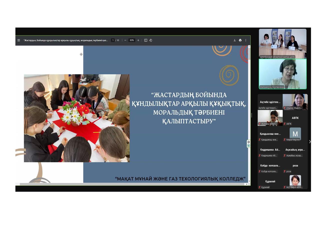Click the Мейрамгуль Мухтаровна speaker video

282,74
